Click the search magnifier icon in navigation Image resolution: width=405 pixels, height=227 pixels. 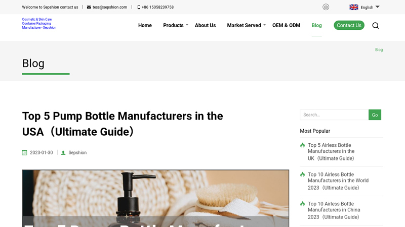tap(376, 26)
